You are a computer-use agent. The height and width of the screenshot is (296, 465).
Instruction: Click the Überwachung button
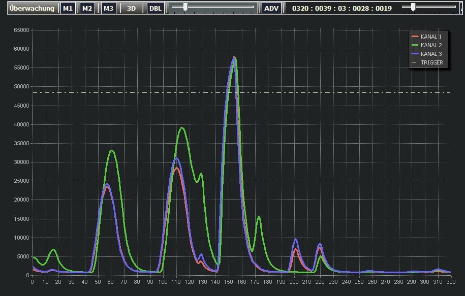coord(32,8)
